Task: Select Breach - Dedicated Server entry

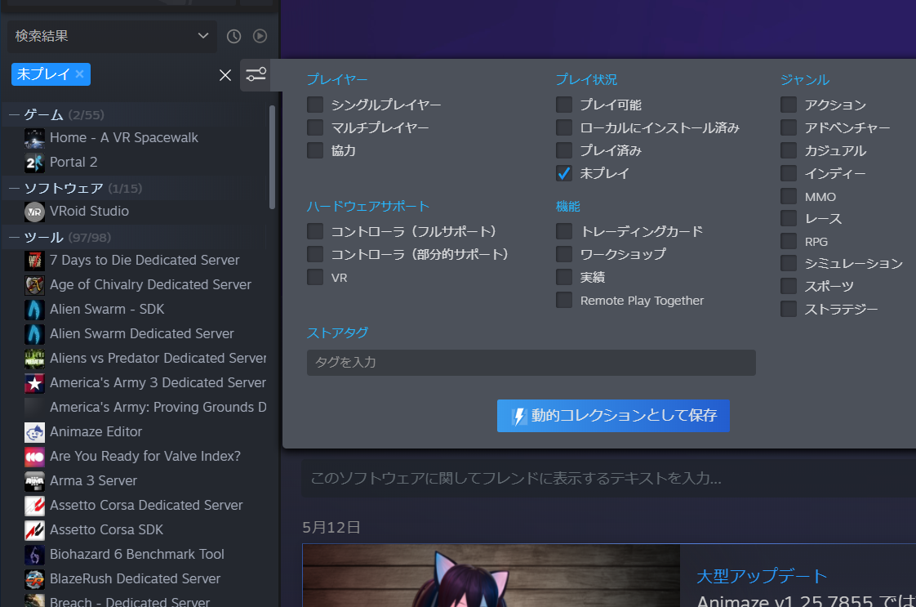Action: (130, 601)
